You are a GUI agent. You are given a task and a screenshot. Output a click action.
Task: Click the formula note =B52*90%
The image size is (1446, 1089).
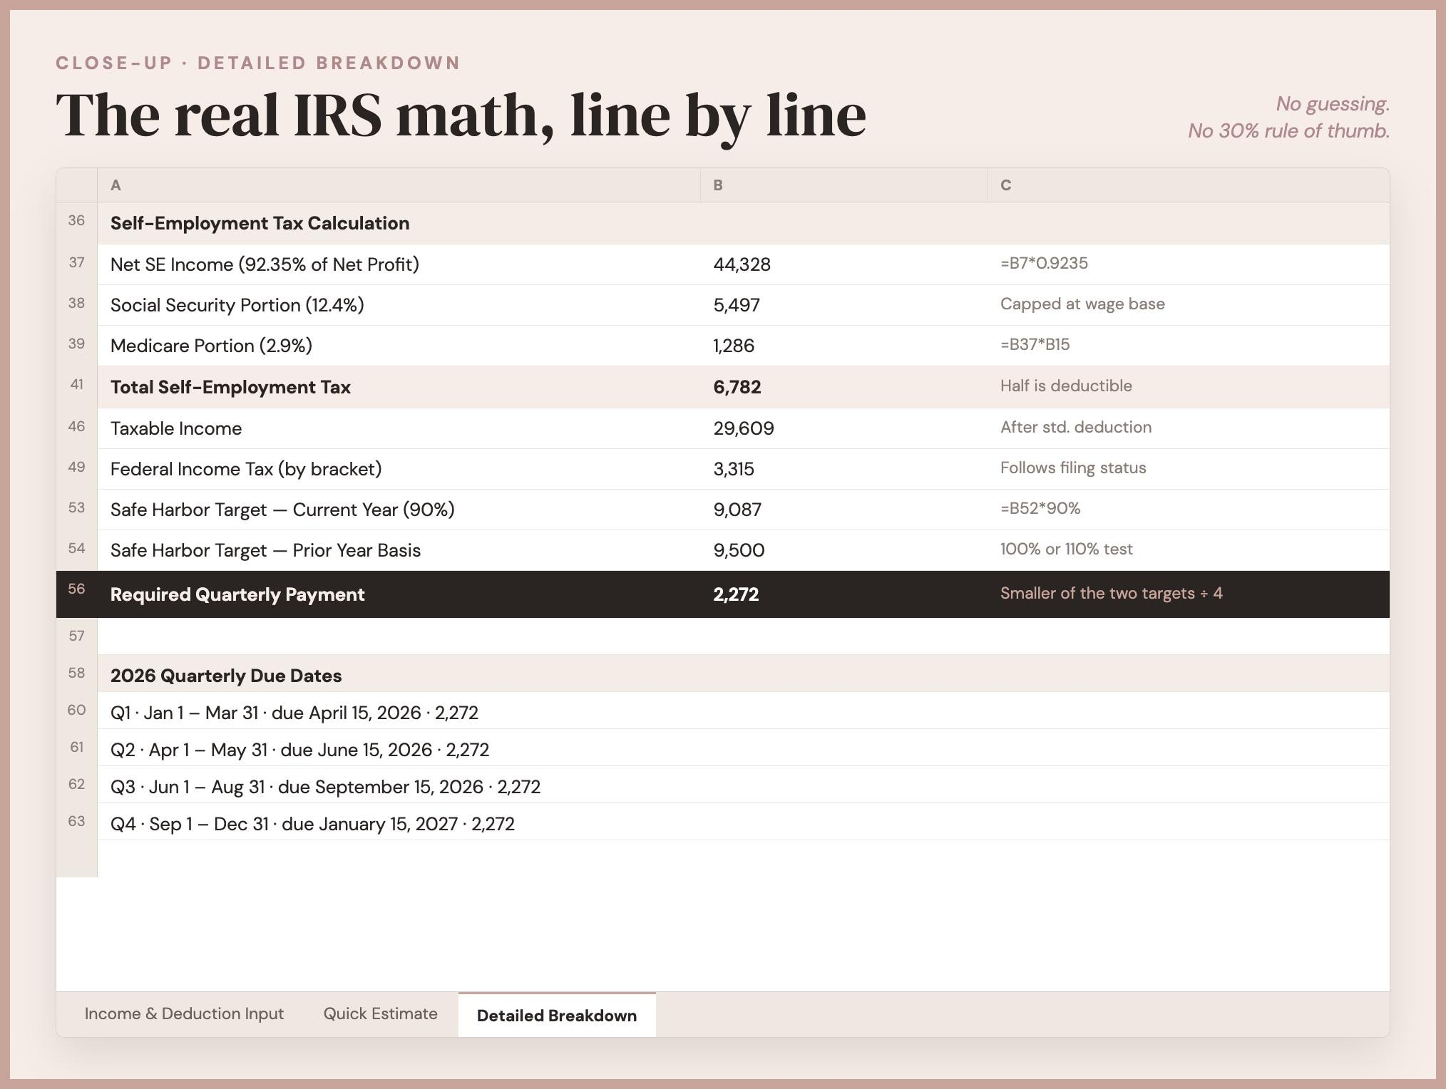tap(1040, 509)
